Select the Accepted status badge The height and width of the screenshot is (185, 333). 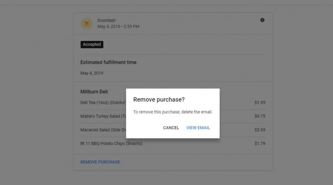click(92, 44)
